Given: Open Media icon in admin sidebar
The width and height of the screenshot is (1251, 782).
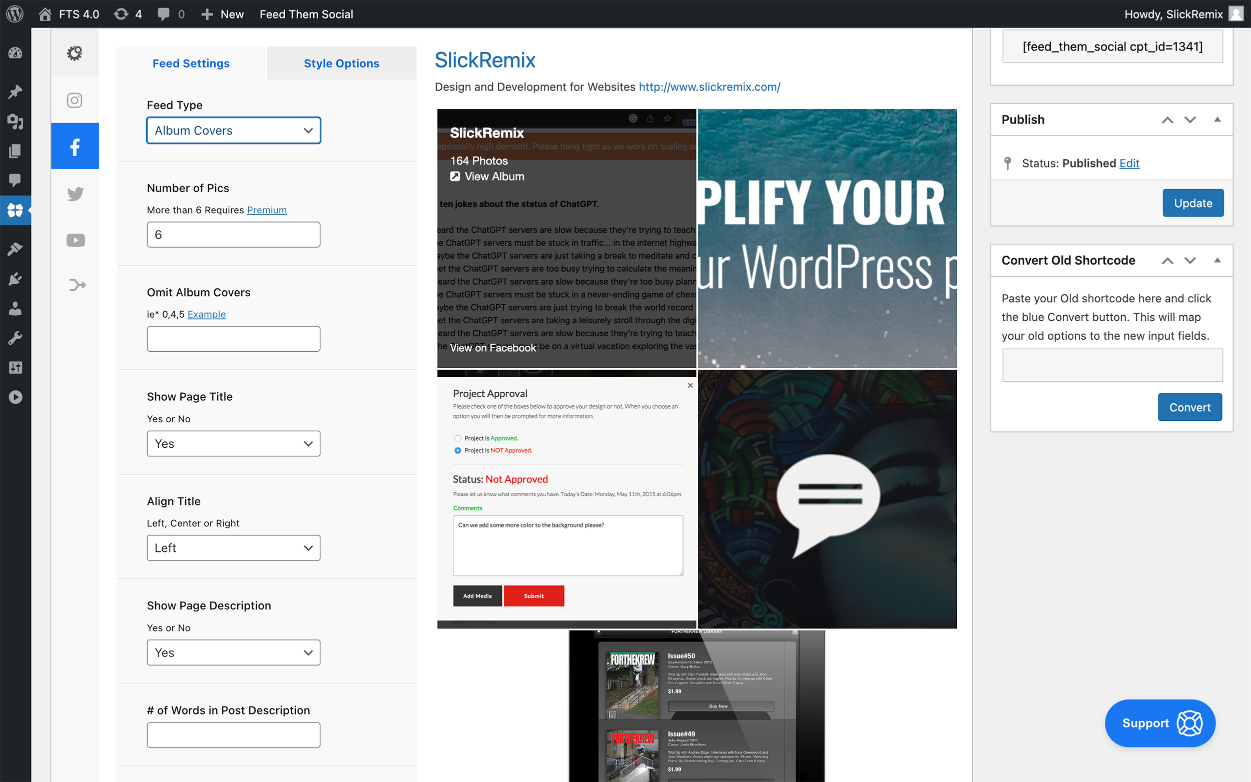Looking at the screenshot, I should [15, 122].
